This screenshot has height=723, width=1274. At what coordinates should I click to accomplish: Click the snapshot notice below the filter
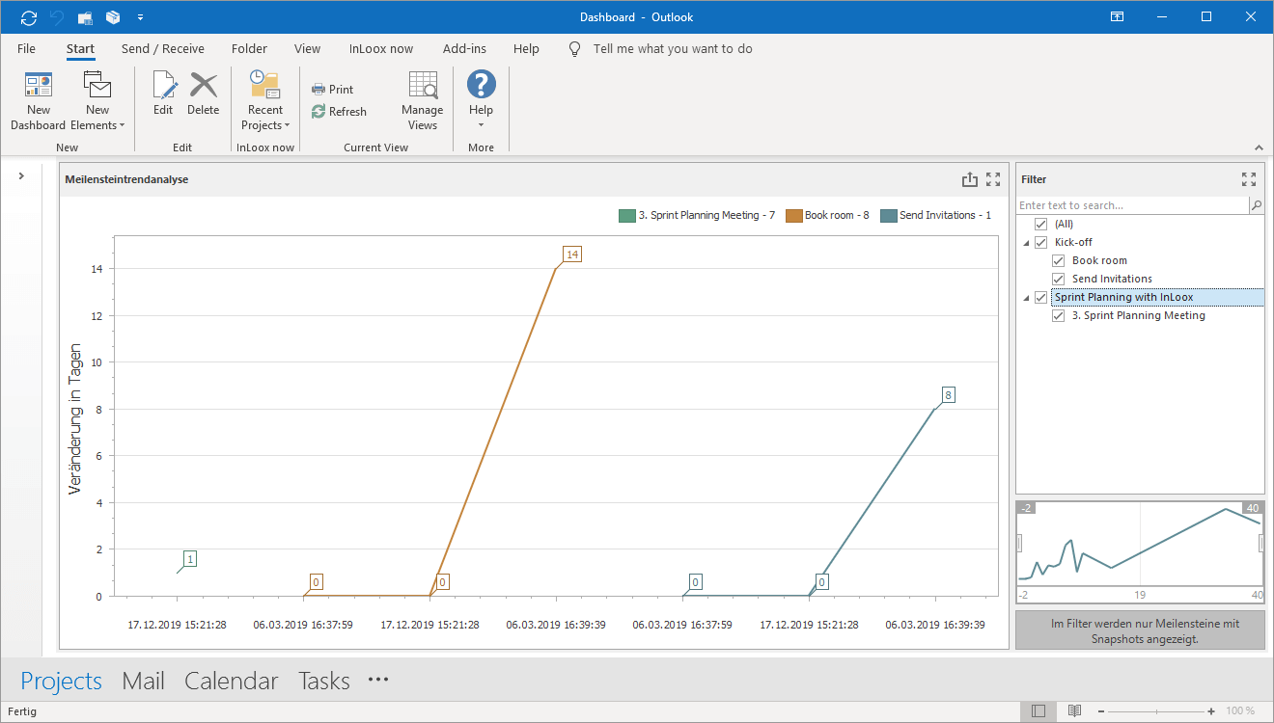click(1140, 630)
